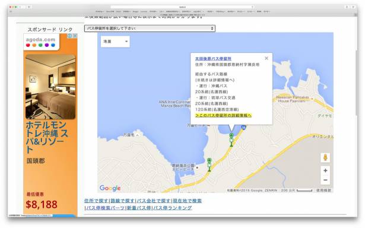Click the hotel room ad image
This screenshot has width=365, height=228.
tap(50, 87)
